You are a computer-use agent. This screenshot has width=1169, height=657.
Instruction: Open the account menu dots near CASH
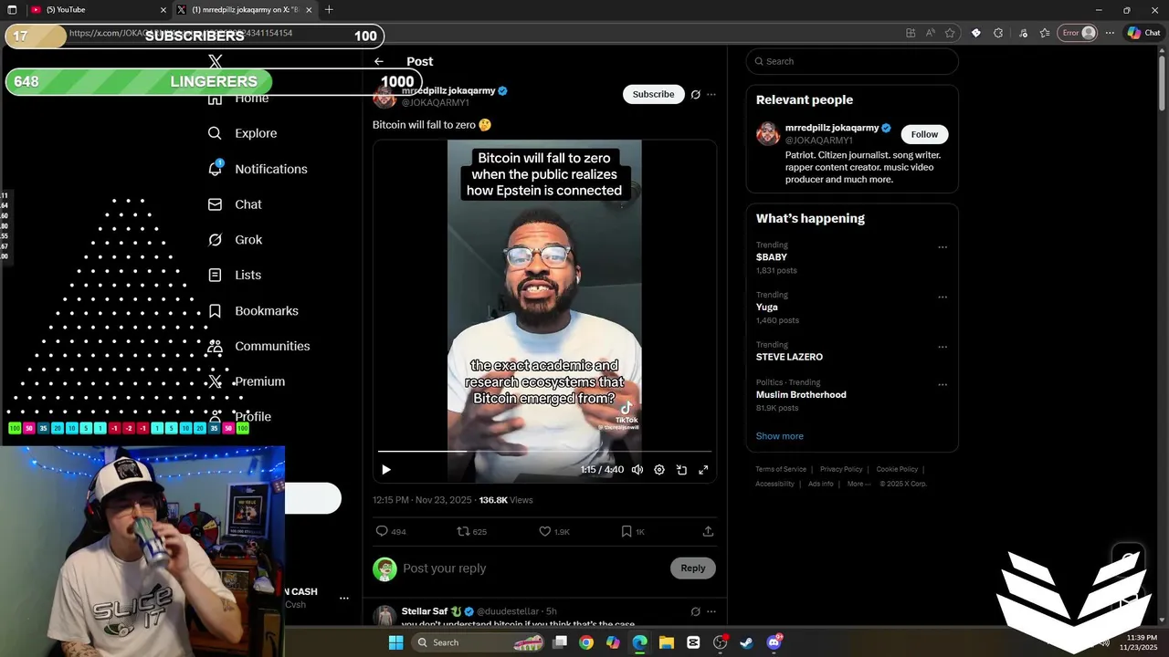click(x=344, y=599)
